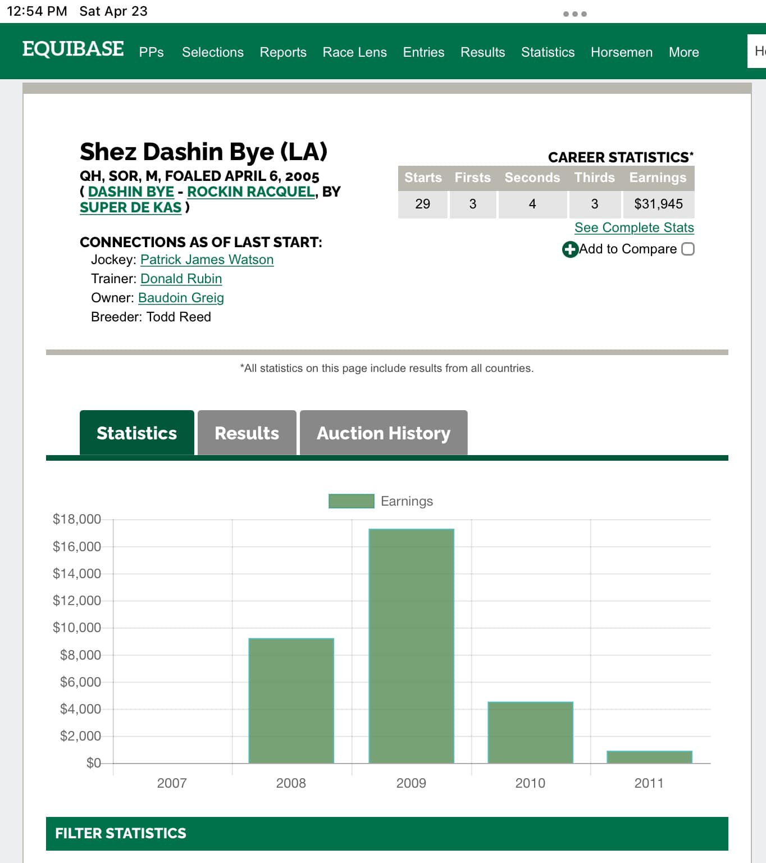Screen dimensions: 766x863
Task: Click the Starts value 29
Action: pyautogui.click(x=423, y=204)
